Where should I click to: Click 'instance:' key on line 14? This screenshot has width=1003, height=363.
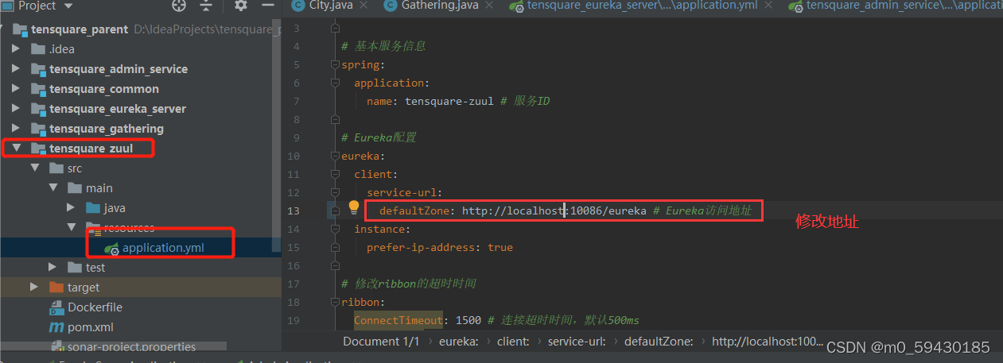tap(382, 229)
